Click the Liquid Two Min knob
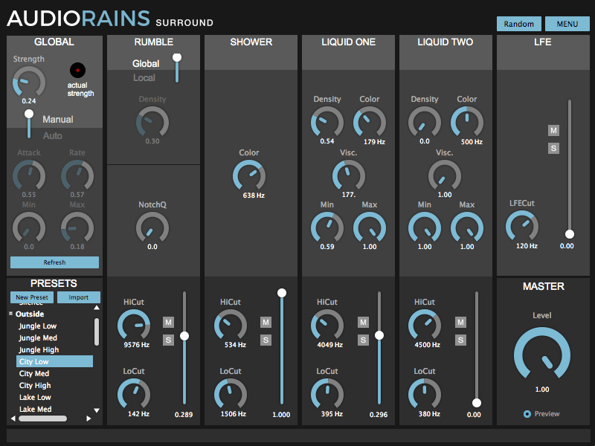The height and width of the screenshot is (446, 595). (x=424, y=228)
